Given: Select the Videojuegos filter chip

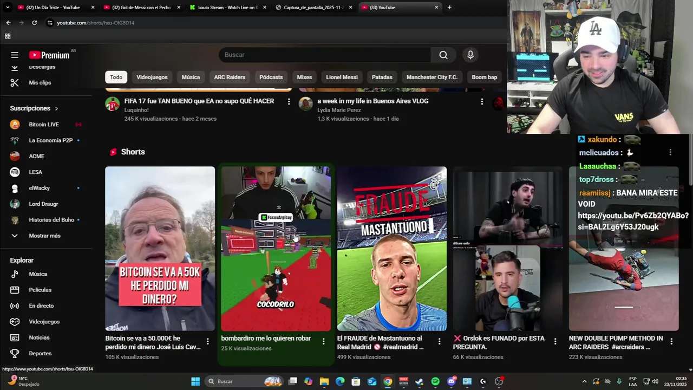Looking at the screenshot, I should click(152, 77).
